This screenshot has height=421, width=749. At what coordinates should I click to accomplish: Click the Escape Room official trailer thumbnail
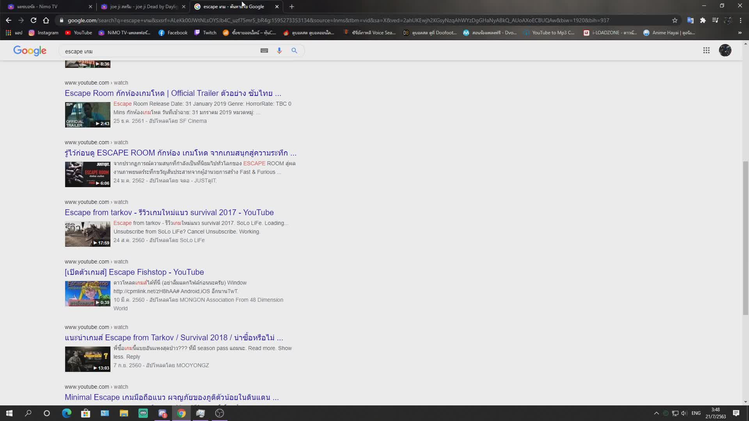click(87, 115)
